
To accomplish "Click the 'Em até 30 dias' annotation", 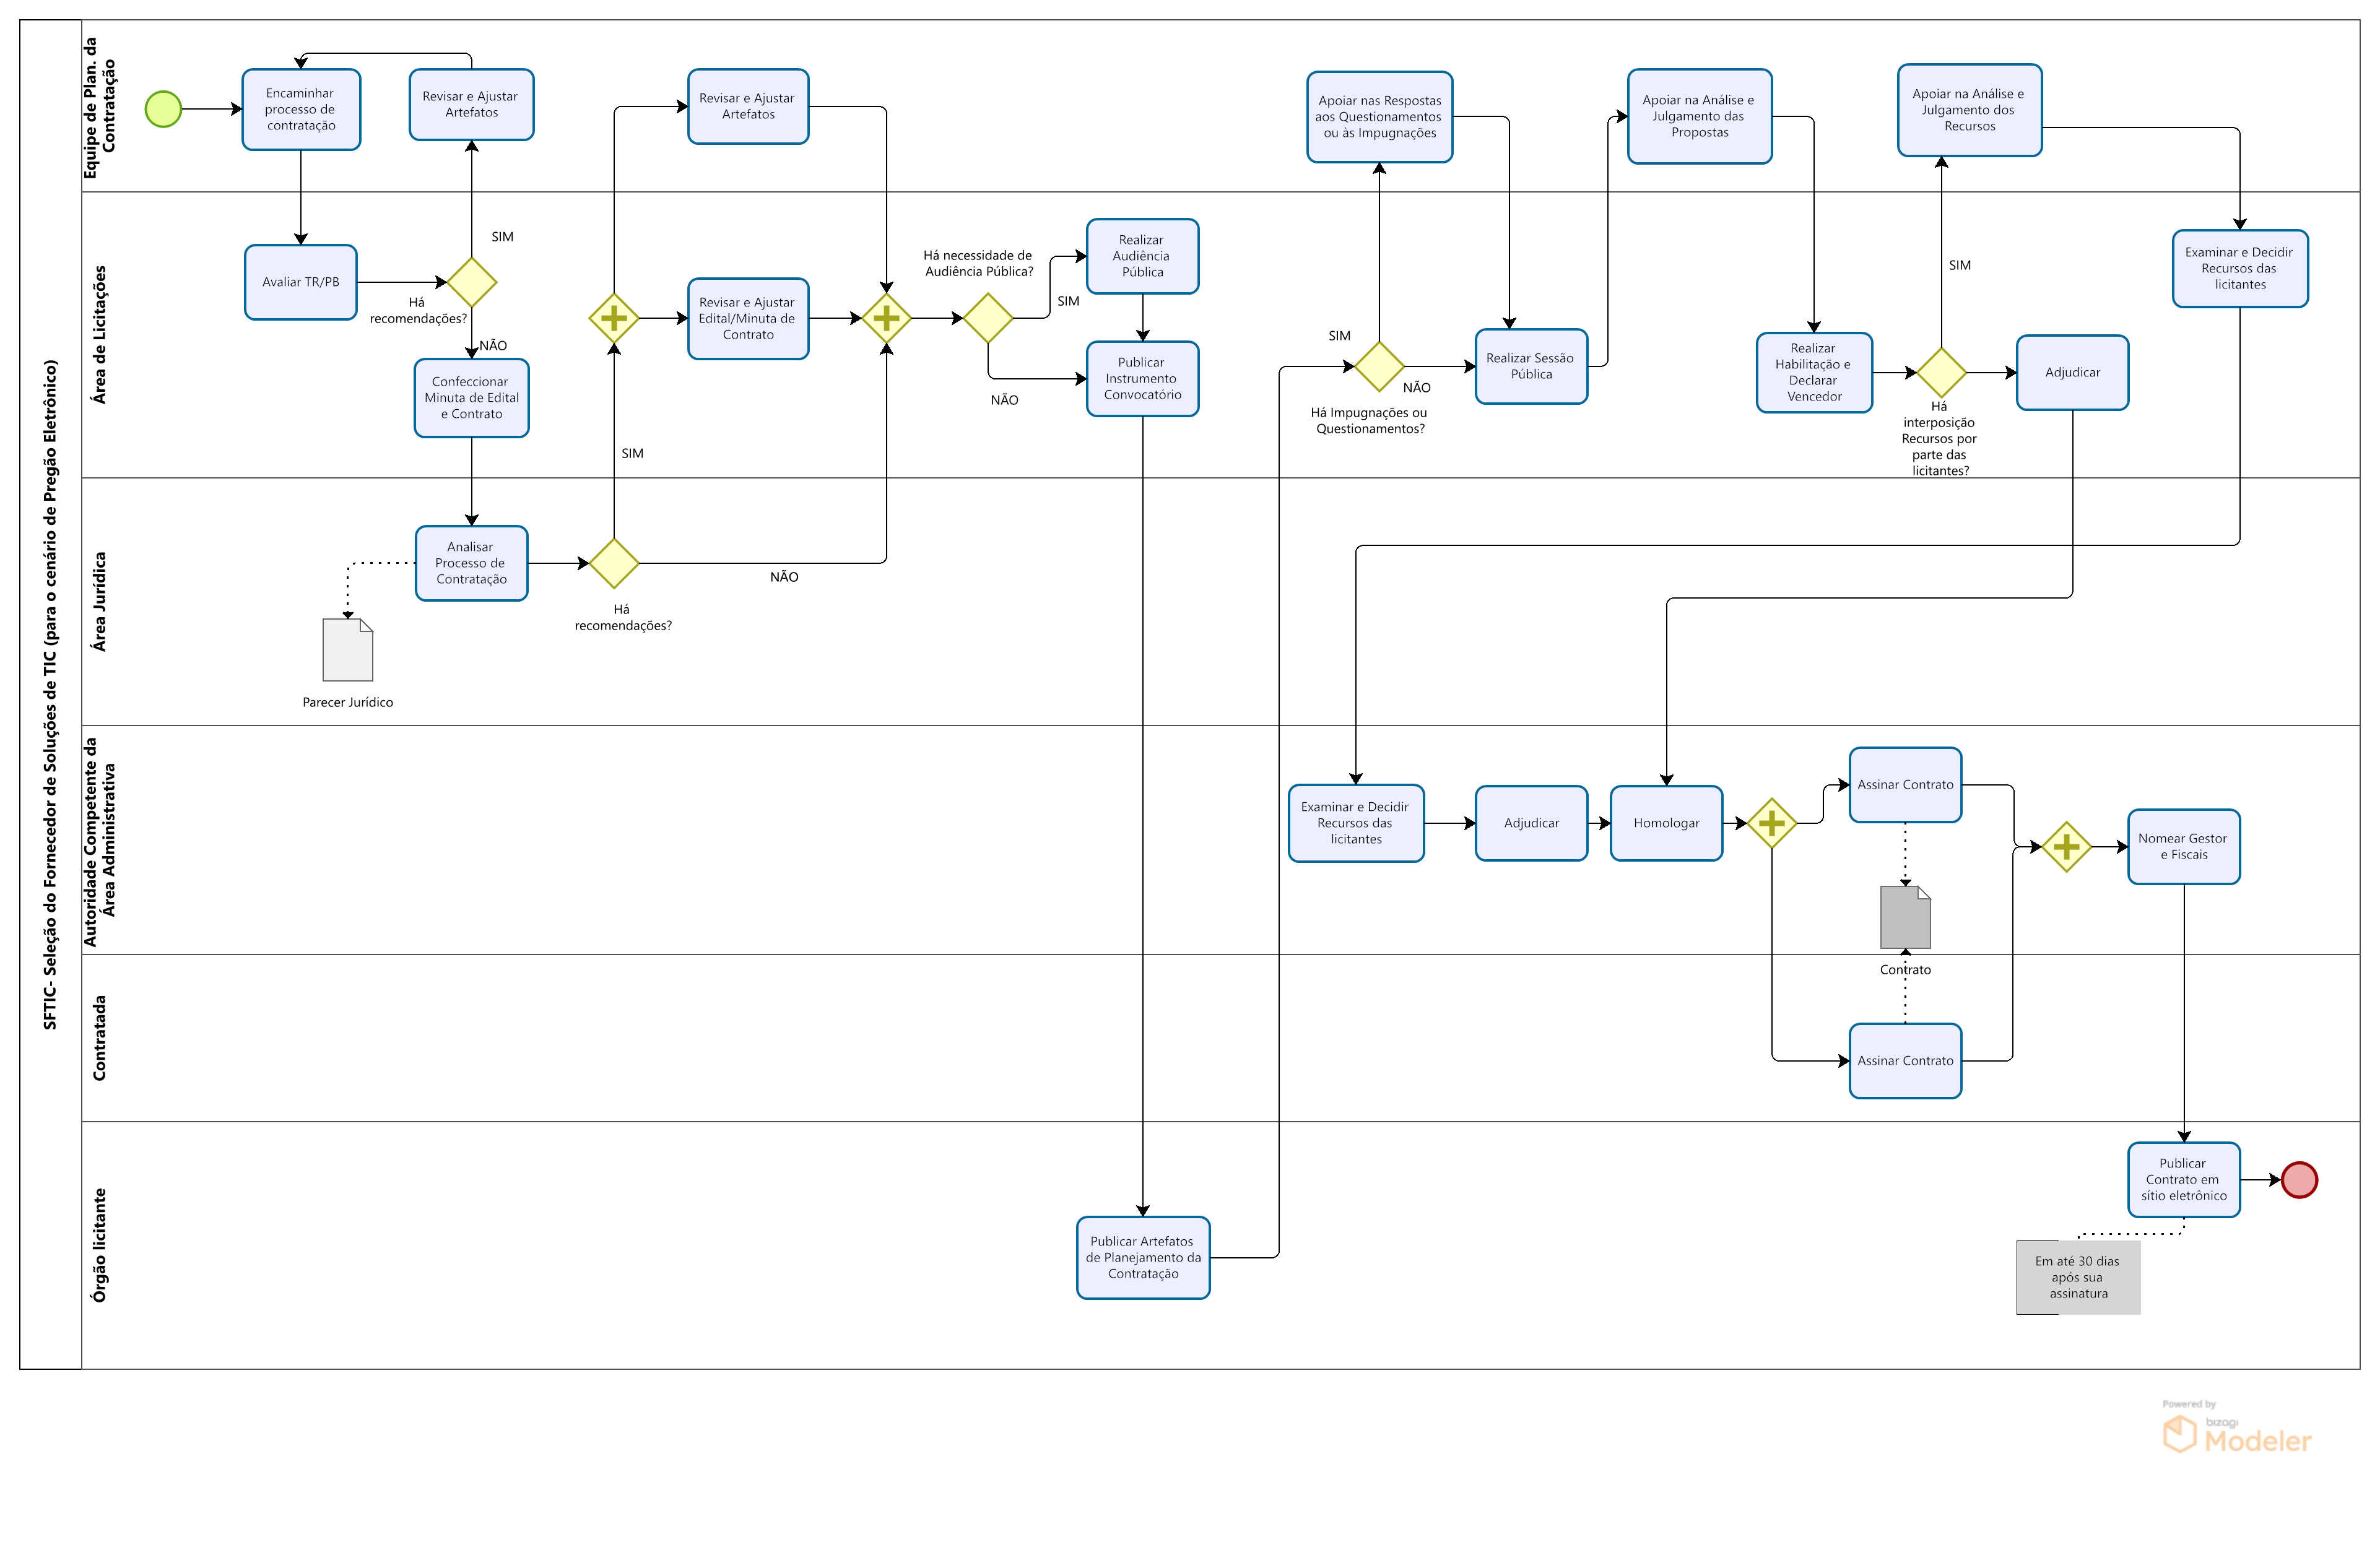I will 2078,1277.
